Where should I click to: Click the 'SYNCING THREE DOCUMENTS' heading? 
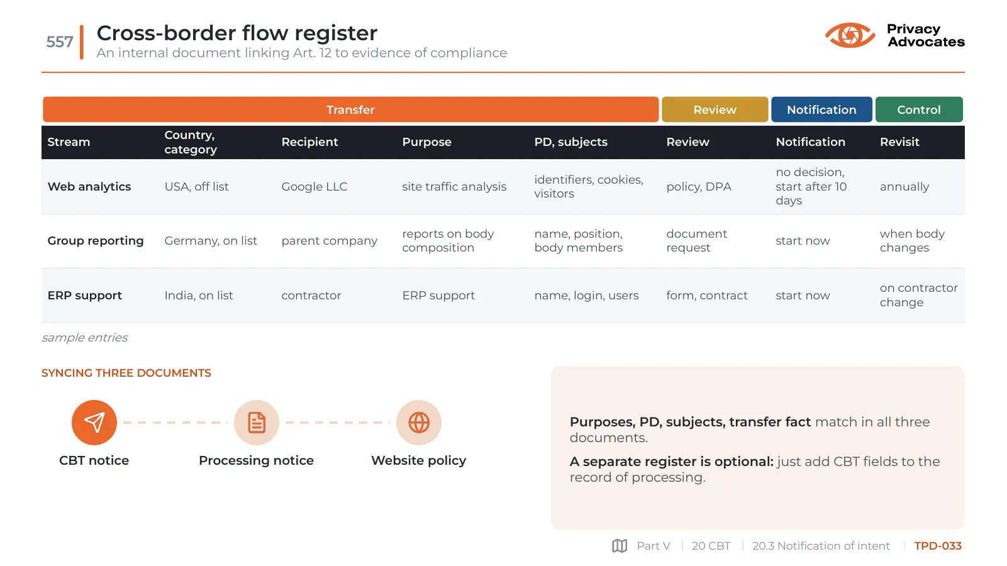pos(126,373)
